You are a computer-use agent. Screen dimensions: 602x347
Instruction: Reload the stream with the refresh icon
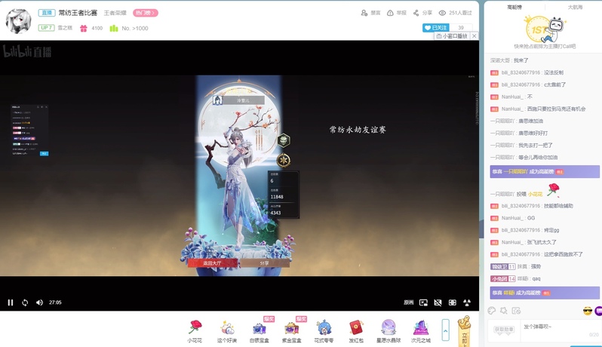pos(25,302)
